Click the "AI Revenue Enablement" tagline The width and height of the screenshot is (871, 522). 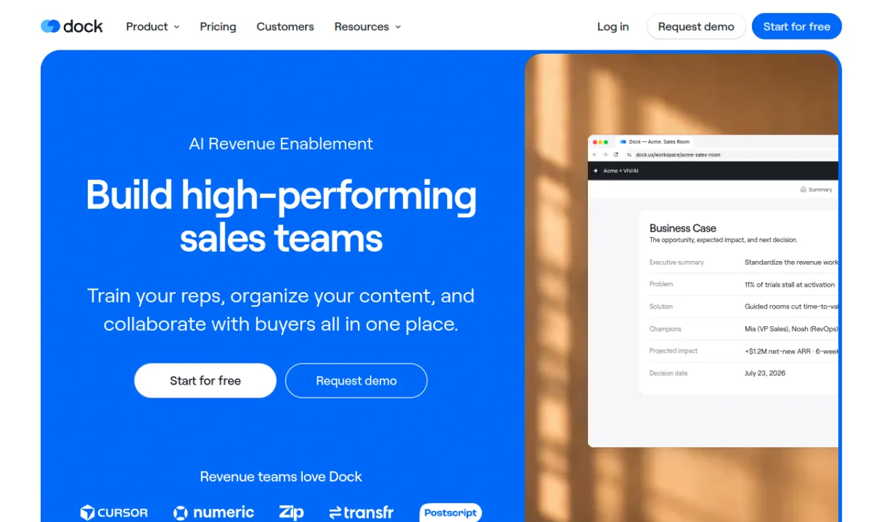[x=281, y=144]
